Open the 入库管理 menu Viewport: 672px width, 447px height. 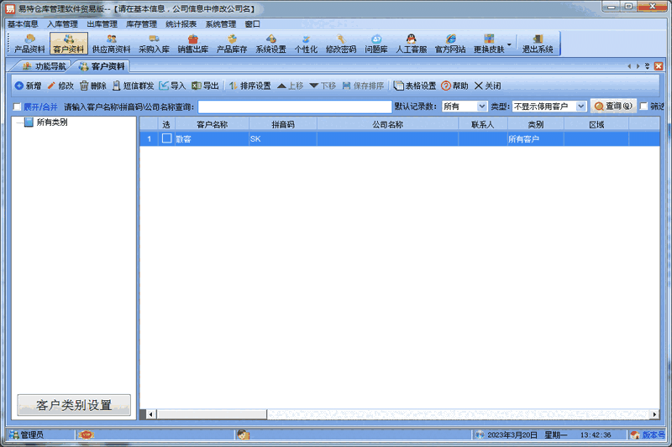[62, 24]
